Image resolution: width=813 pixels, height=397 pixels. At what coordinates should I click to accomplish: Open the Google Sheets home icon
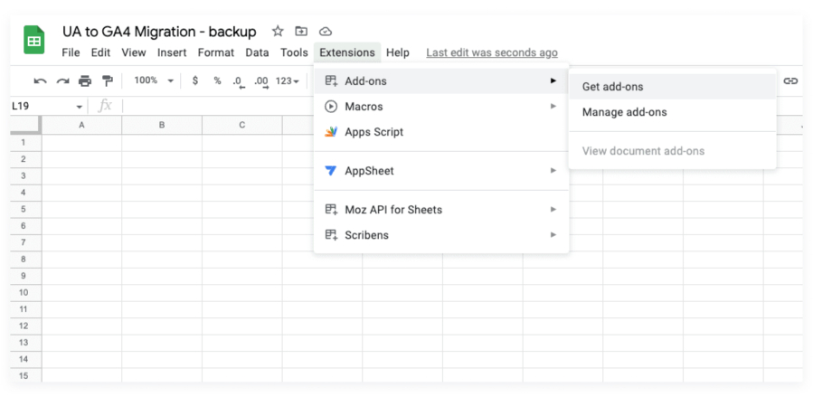pos(34,40)
